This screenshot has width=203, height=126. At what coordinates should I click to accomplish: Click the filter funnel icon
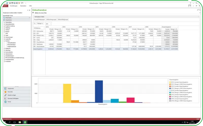tap(33, 12)
